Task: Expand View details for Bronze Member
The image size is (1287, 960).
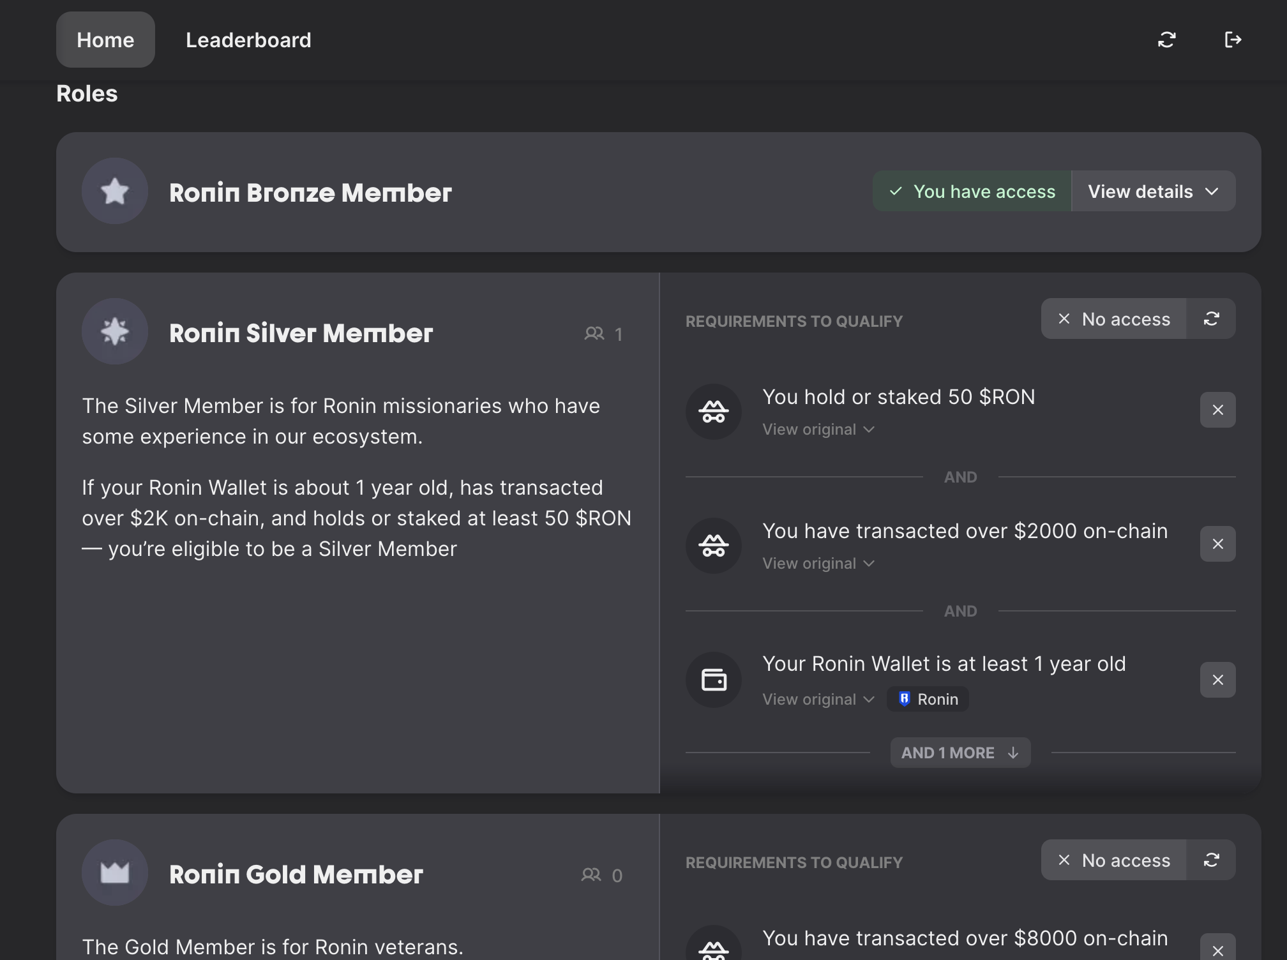Action: click(x=1153, y=191)
